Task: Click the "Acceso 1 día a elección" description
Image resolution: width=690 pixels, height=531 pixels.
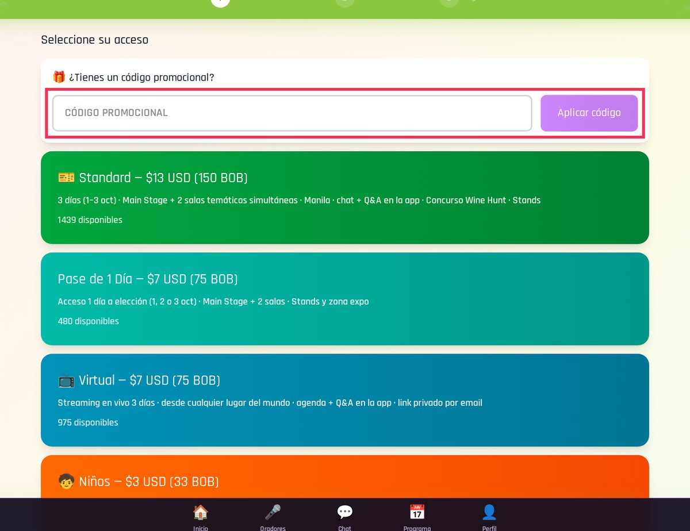Action: (x=213, y=301)
